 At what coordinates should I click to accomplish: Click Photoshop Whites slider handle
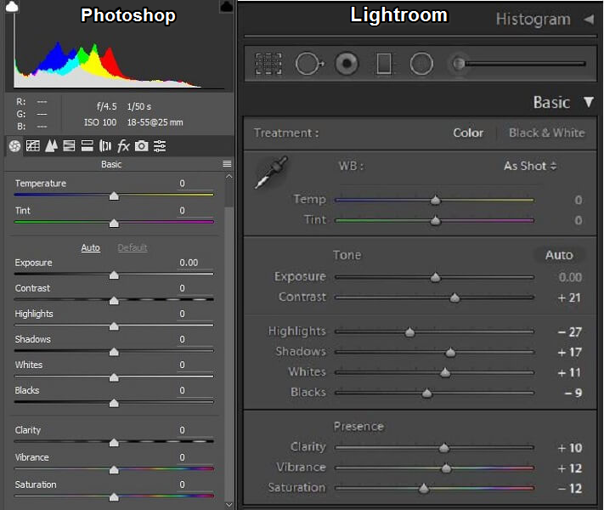(x=114, y=377)
